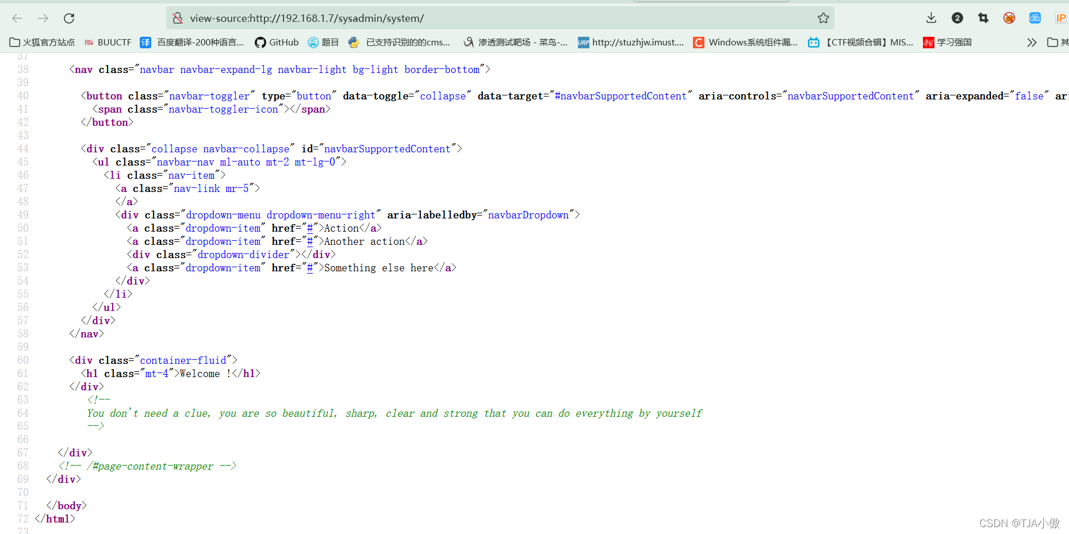Open the Windows系统组件漏 bookmark
Image resolution: width=1069 pixels, height=534 pixels.
745,42
